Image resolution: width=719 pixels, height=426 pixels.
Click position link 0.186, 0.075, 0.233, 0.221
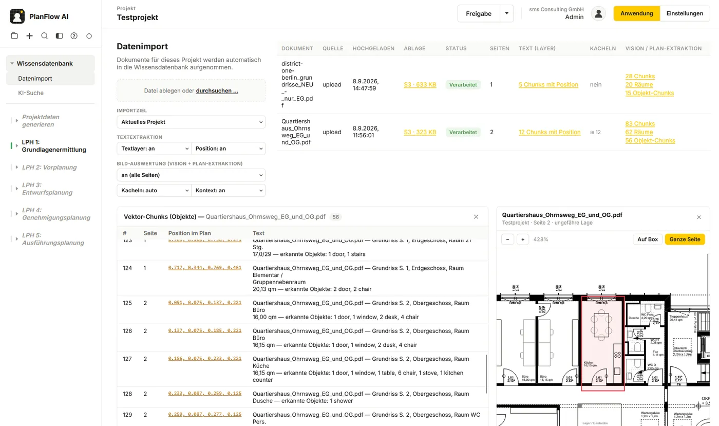point(205,359)
